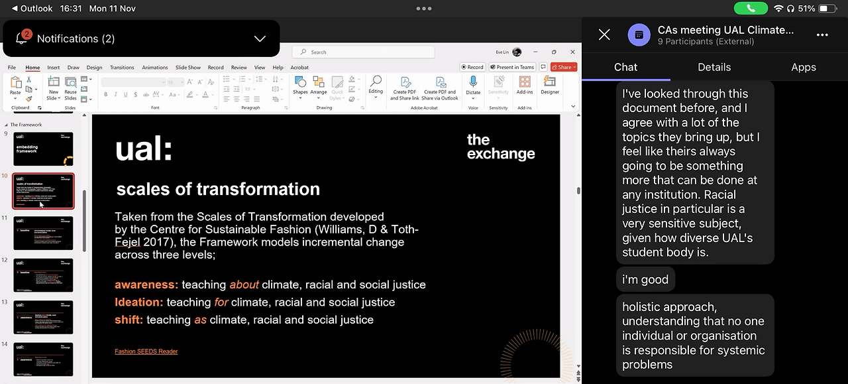The image size is (848, 384).
Task: Click the Shapes icon in Drawing group
Action: pyautogui.click(x=300, y=82)
